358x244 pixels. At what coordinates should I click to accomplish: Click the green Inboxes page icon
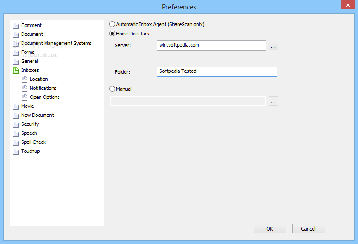tap(16, 70)
